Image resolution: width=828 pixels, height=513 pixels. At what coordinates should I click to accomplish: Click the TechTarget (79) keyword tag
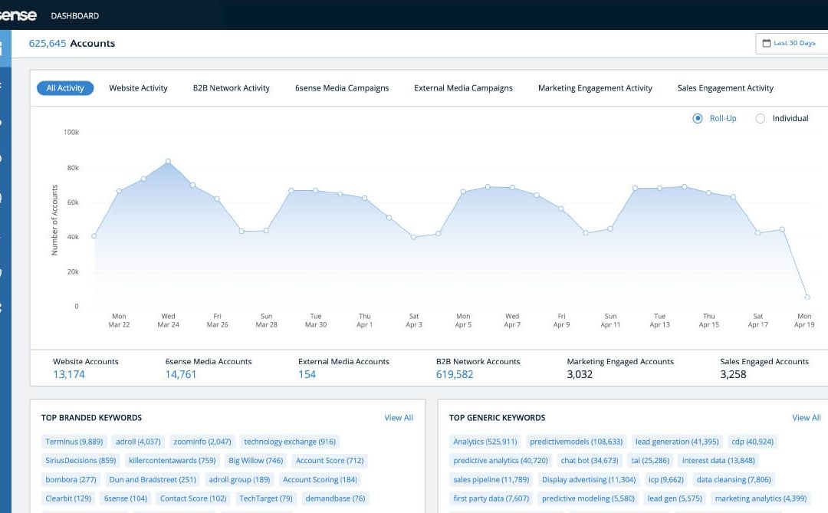(265, 498)
